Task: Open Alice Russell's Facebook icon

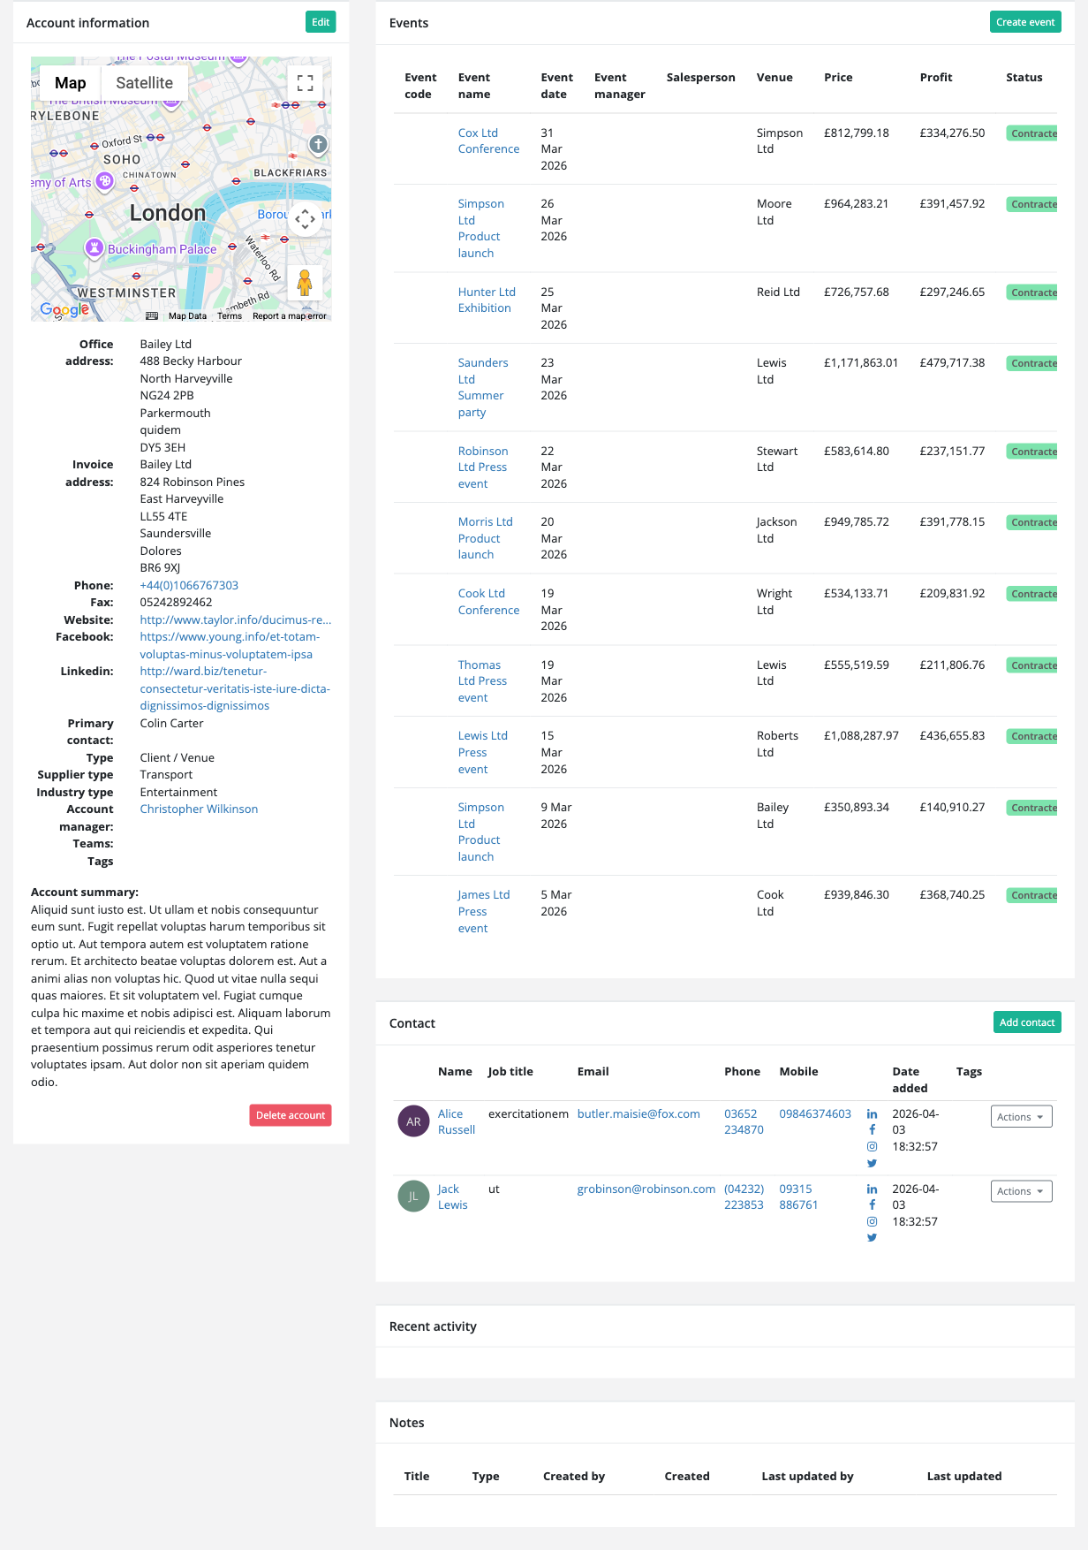Action: pos(872,1130)
